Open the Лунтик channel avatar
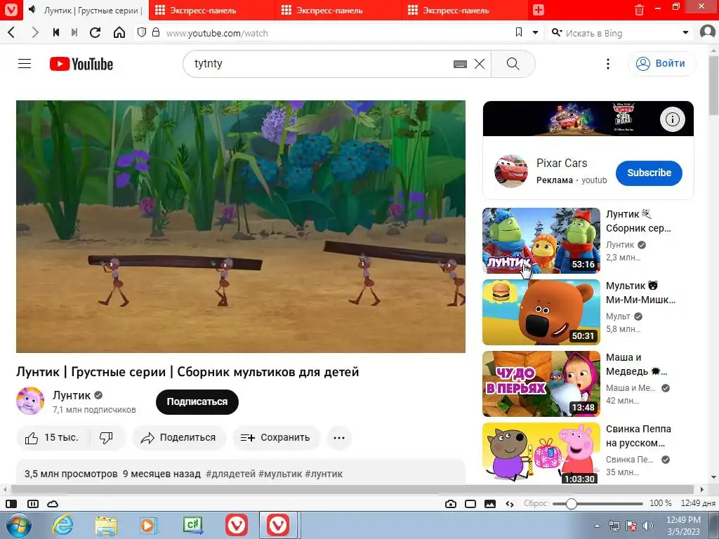The image size is (719, 539). click(x=30, y=401)
